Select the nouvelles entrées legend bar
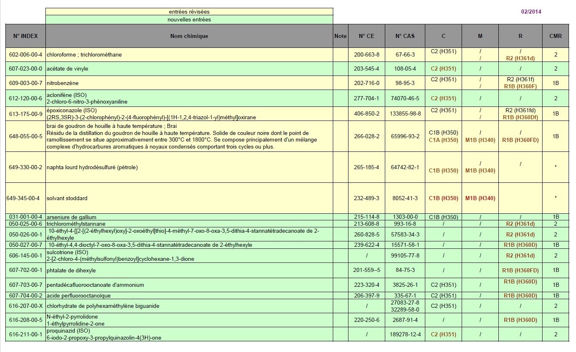This screenshot has width=576, height=352. click(x=189, y=19)
